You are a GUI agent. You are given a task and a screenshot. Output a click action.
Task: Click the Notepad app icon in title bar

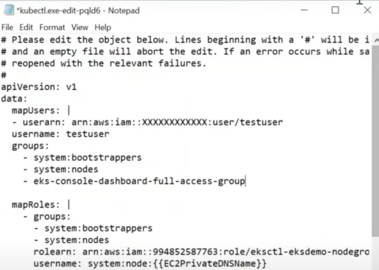(9, 10)
